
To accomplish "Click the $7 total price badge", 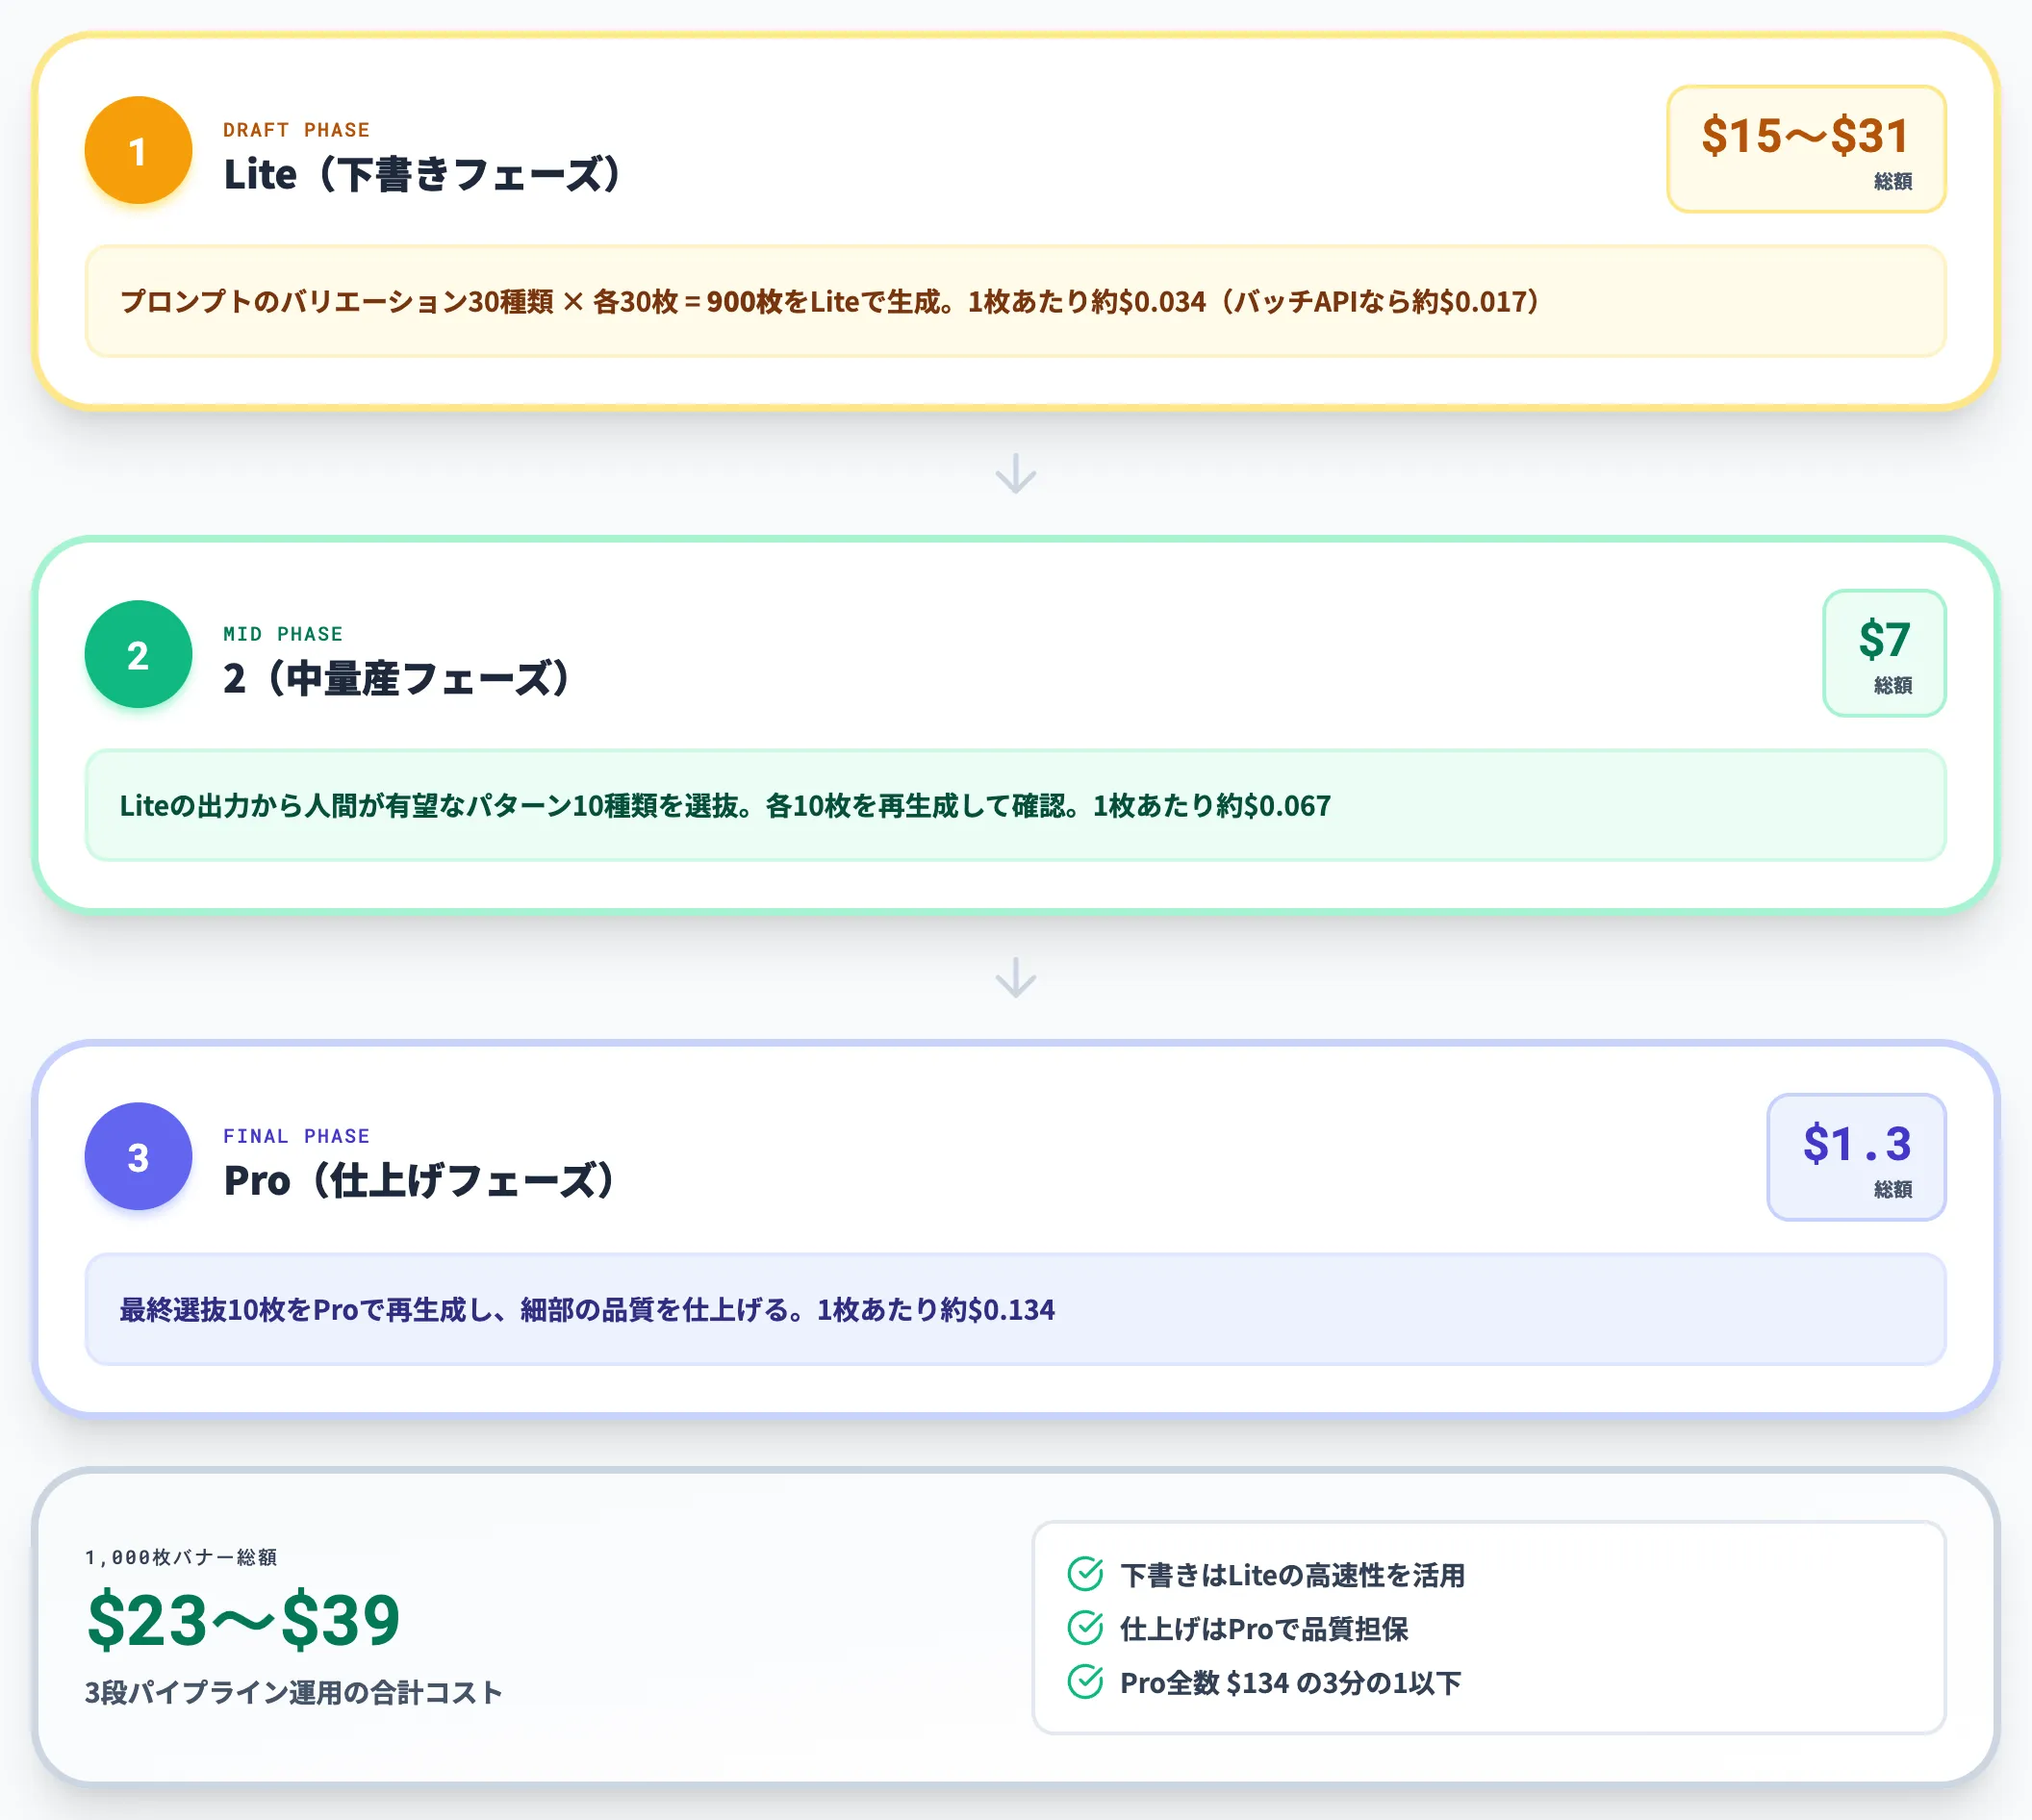I will coord(1884,653).
